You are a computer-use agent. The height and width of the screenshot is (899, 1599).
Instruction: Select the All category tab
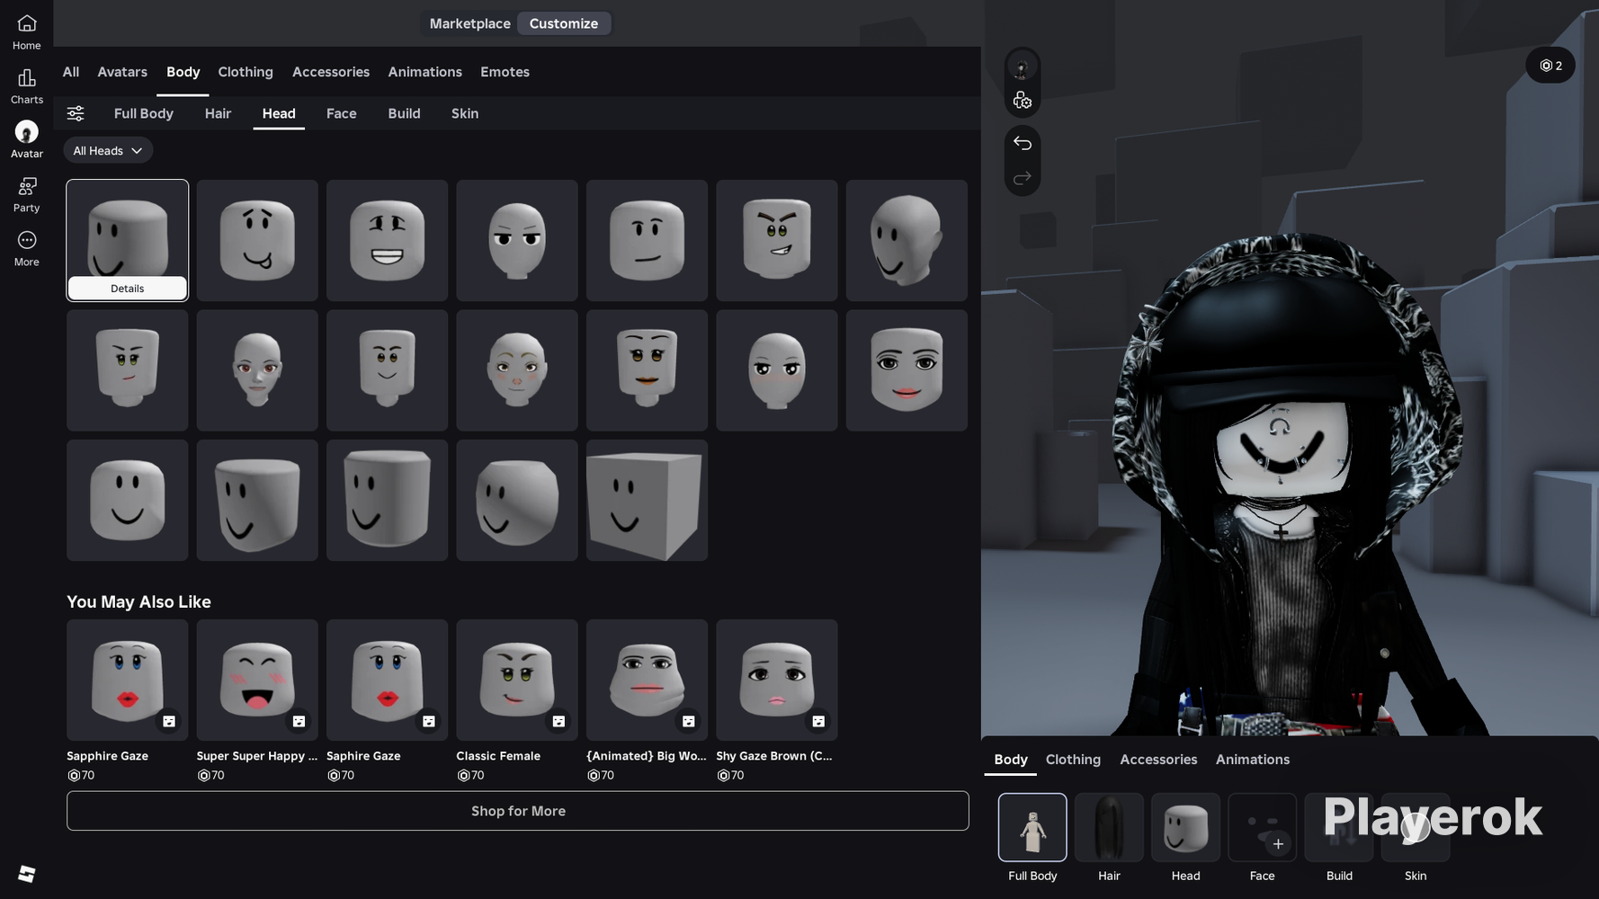[71, 72]
